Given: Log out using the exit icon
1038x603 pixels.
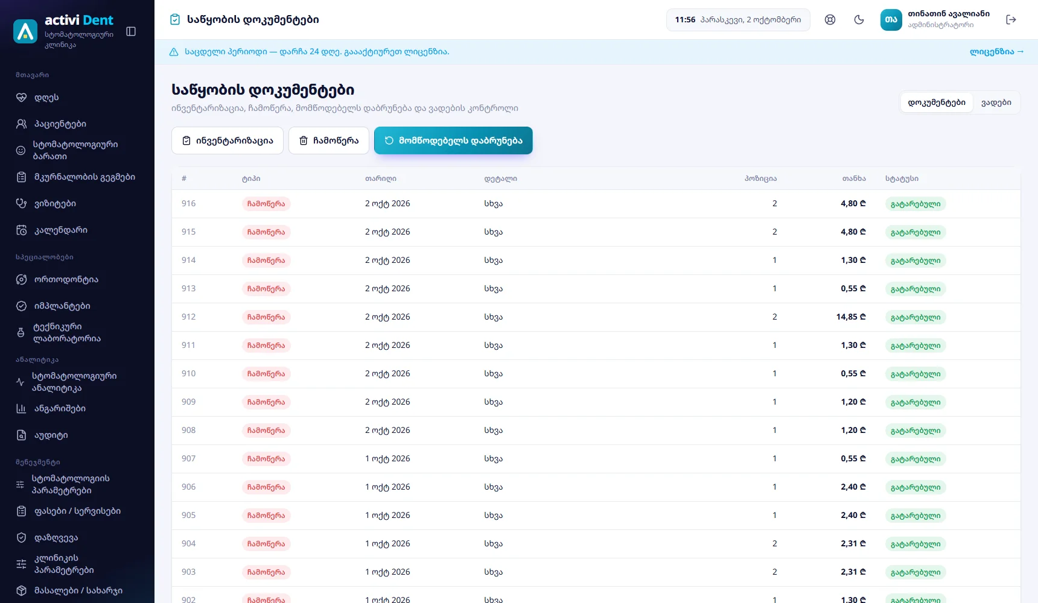Looking at the screenshot, I should tap(1011, 20).
